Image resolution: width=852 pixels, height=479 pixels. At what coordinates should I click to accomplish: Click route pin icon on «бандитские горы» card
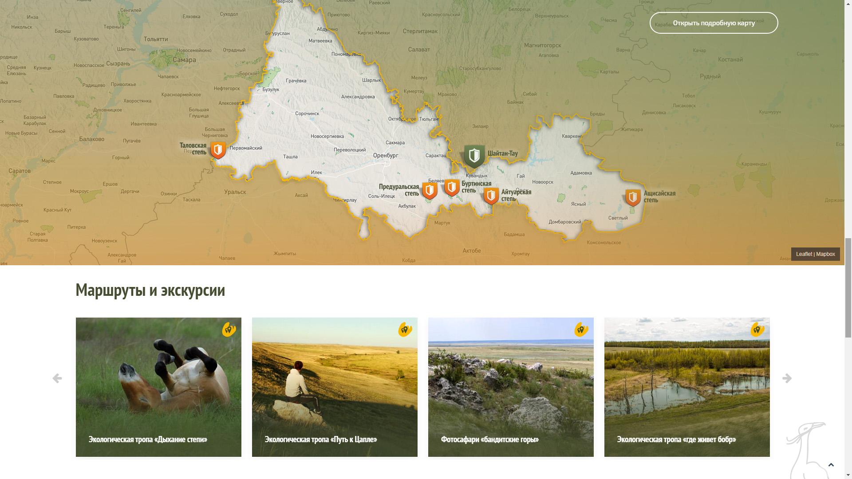pyautogui.click(x=581, y=330)
